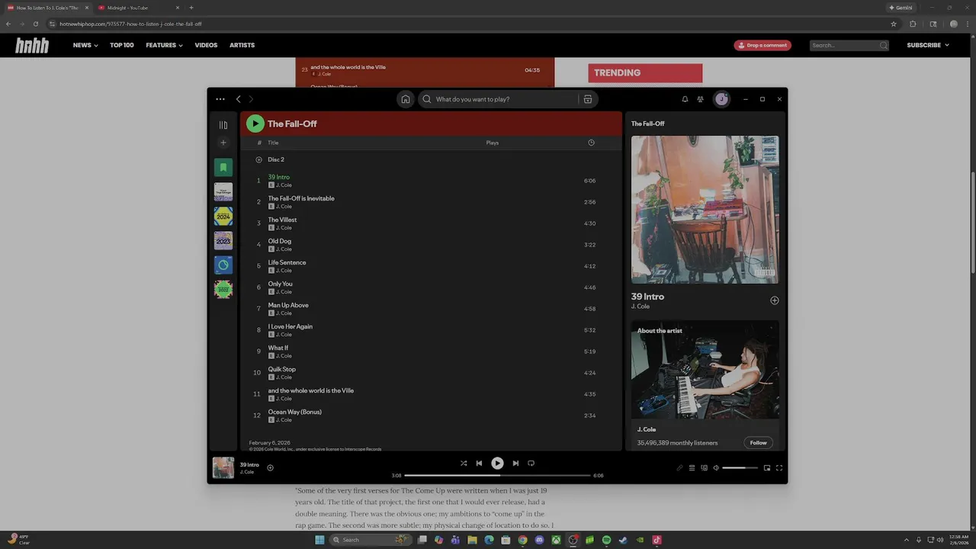Play The Fall-Off with the green button
The width and height of the screenshot is (976, 549).
[x=255, y=124]
